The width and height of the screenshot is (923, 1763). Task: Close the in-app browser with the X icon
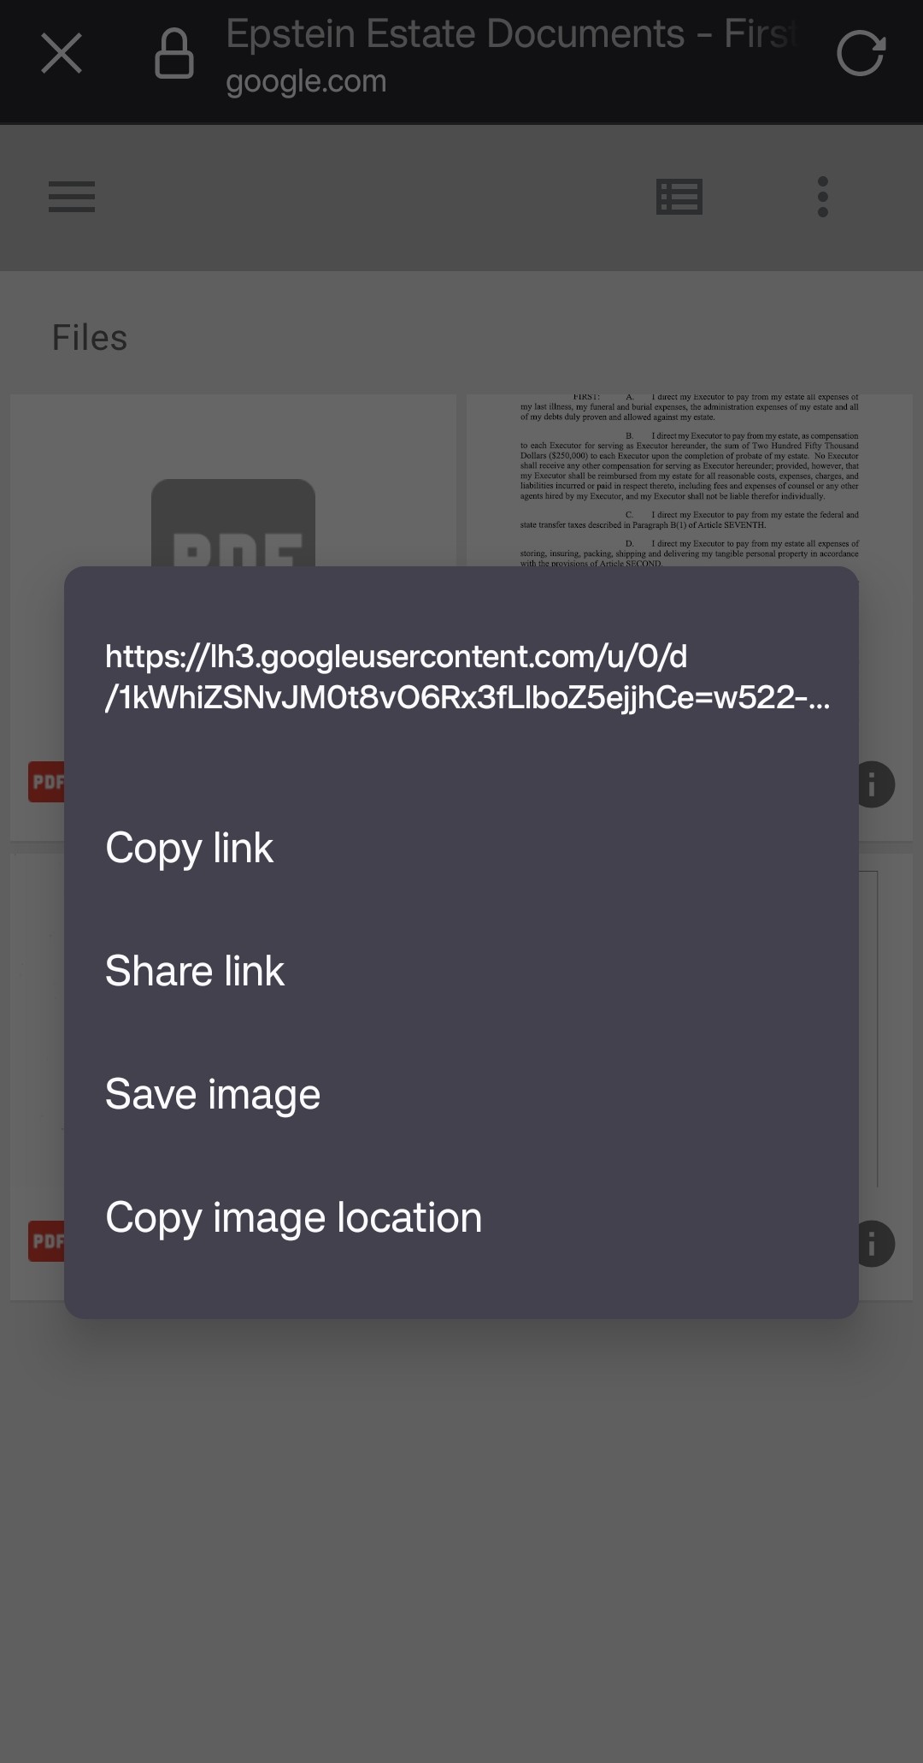[x=62, y=54]
